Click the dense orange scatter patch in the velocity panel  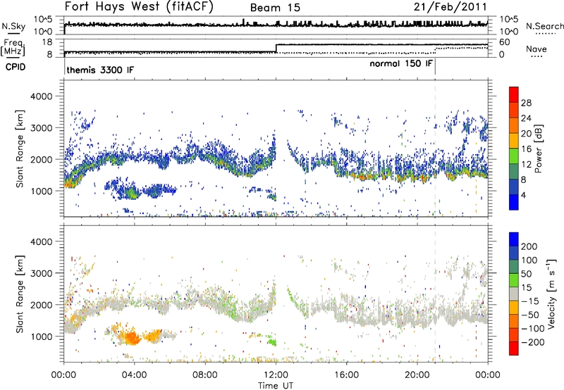pyautogui.click(x=132, y=338)
